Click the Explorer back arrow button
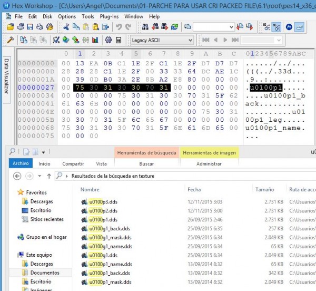Screen dimensions: 316x291 click(17, 176)
